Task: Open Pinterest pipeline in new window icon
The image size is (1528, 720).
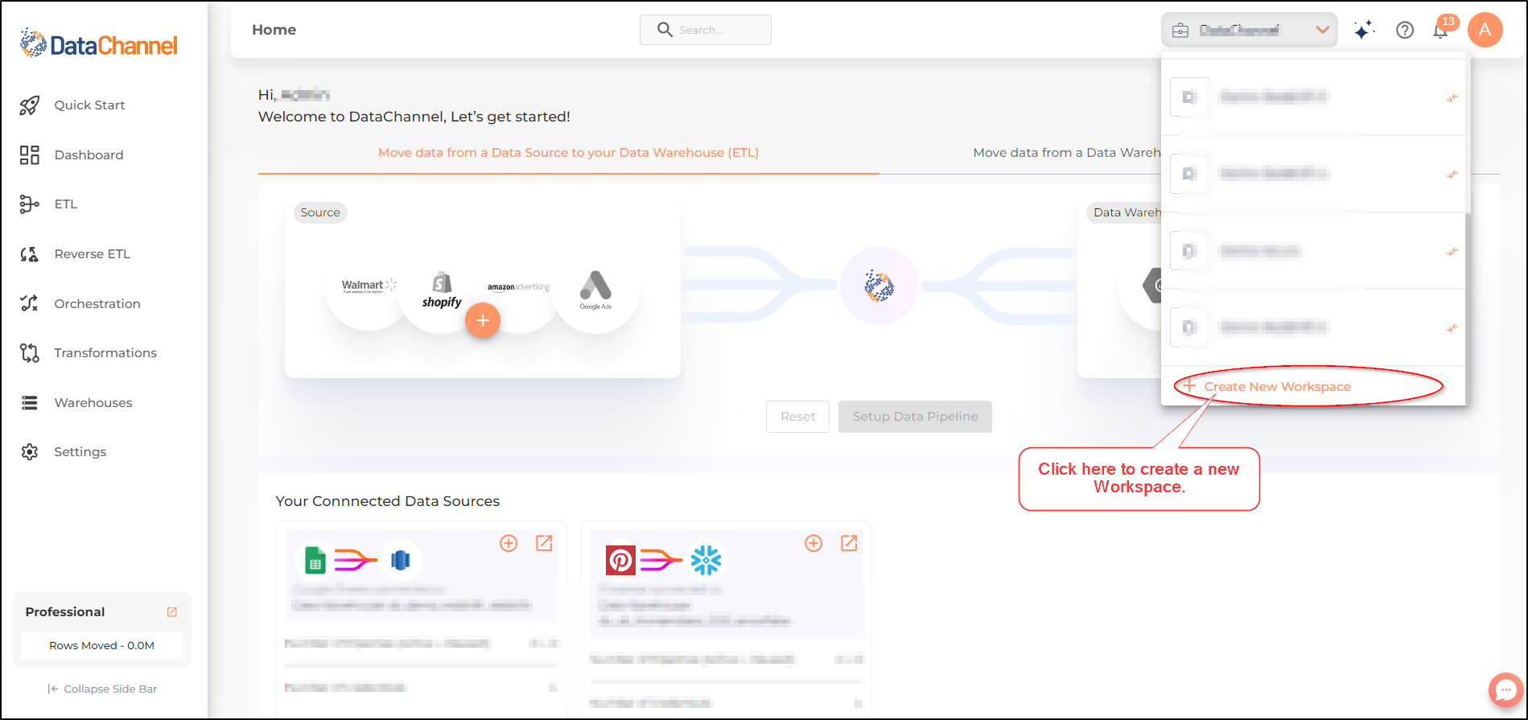Action: tap(849, 543)
